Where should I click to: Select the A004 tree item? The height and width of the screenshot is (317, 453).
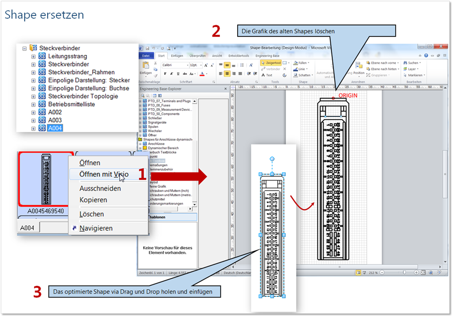coord(55,128)
